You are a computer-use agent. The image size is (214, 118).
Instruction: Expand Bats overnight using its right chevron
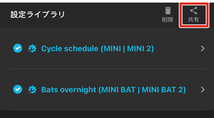point(203,89)
